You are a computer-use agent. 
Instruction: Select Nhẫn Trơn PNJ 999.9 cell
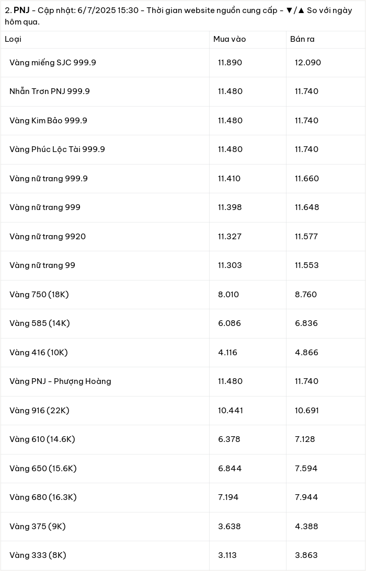point(50,91)
